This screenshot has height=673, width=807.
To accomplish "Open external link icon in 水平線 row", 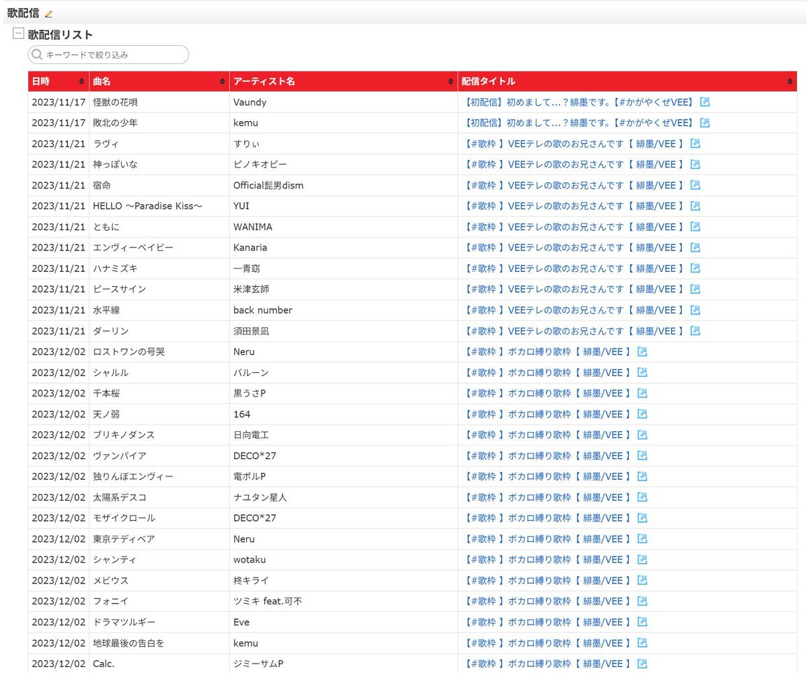I will (695, 310).
